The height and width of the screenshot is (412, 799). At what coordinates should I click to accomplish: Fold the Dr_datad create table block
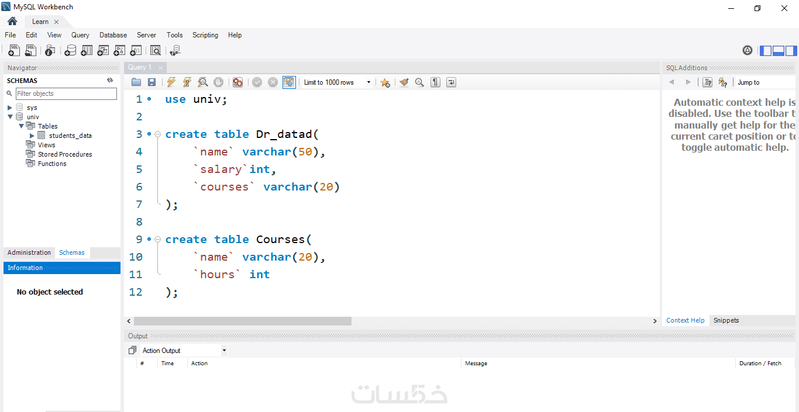[157, 134]
